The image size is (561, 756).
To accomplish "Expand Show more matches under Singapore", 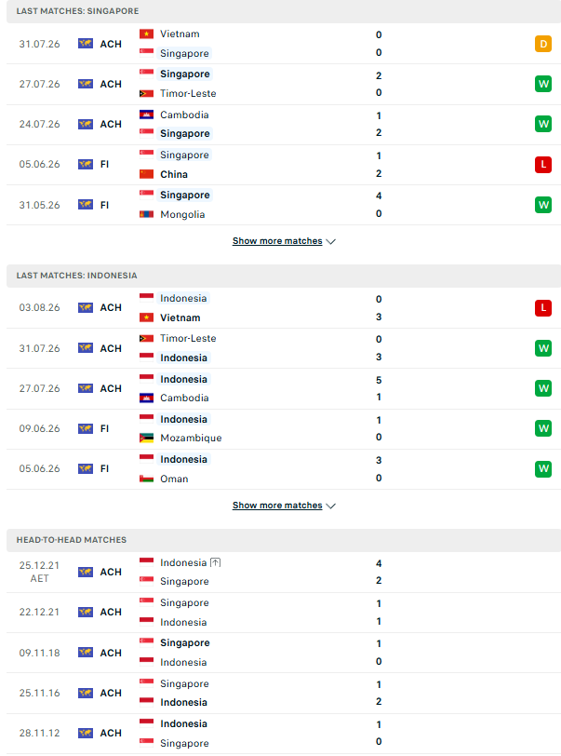I will (277, 241).
